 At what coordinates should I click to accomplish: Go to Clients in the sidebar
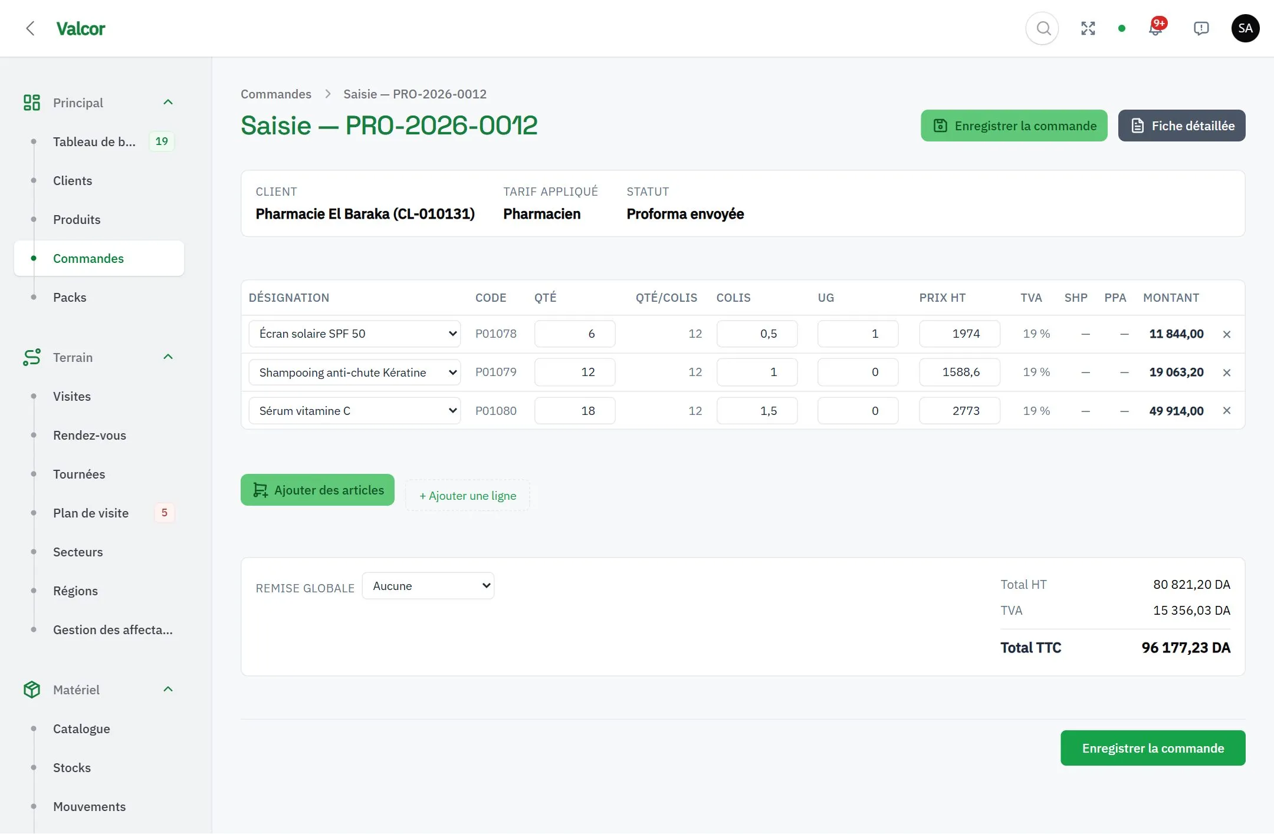99,180
